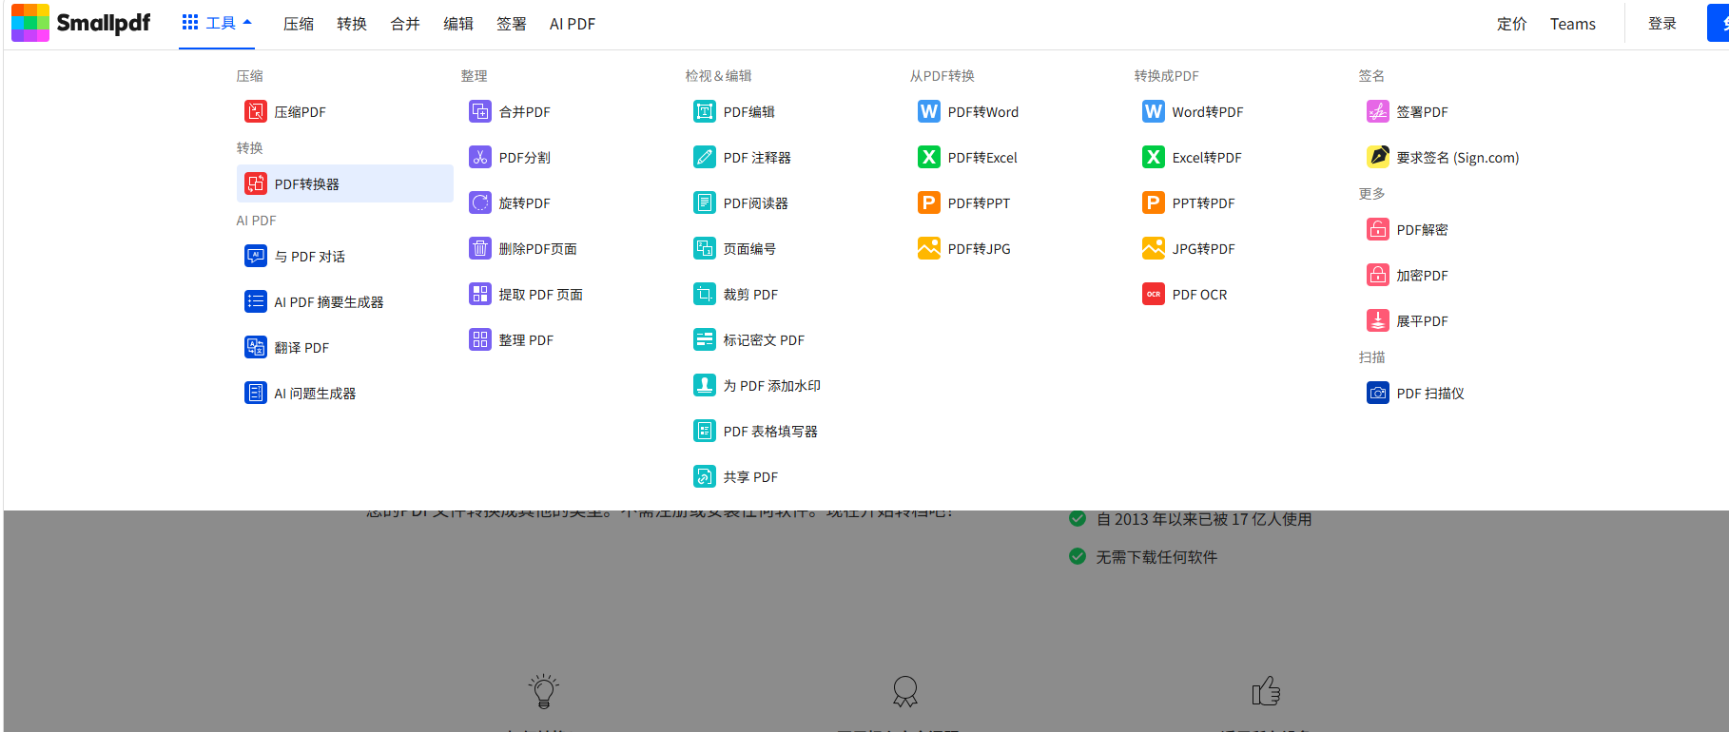Open the 合并 navigation item
The image size is (1729, 732).
tap(405, 24)
